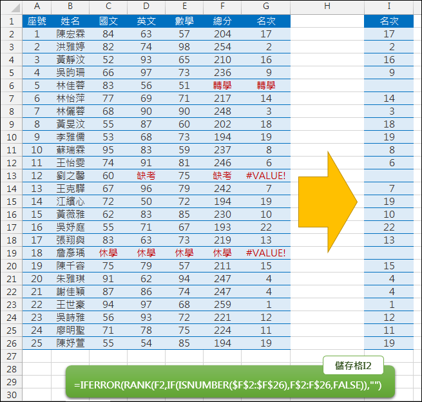Select the name cell 江繽心
The image size is (422, 402).
[x=70, y=202]
